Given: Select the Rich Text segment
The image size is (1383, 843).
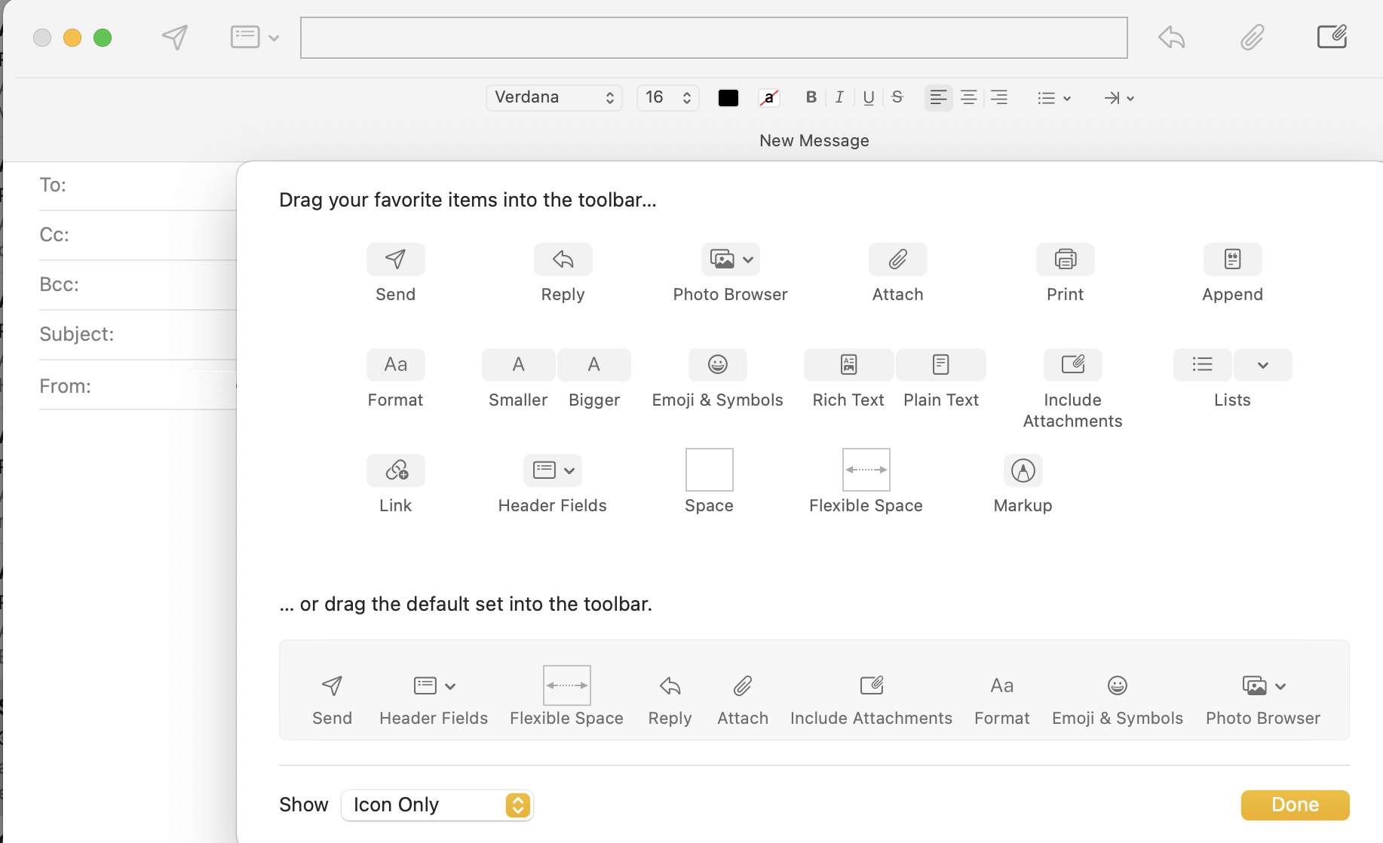Looking at the screenshot, I should tap(849, 365).
